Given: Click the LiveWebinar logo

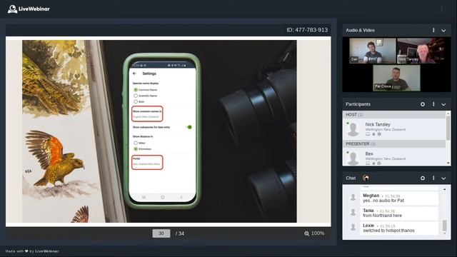Looking at the screenshot, I should [x=29, y=9].
